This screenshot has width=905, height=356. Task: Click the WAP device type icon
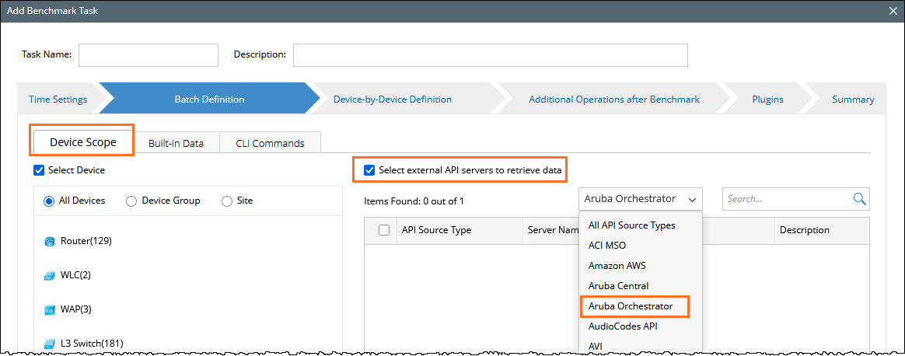[x=50, y=309]
